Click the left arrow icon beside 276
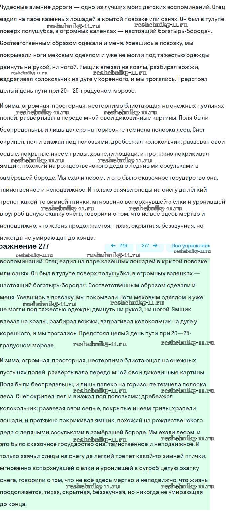Viewport: 226px width, 521px height. point(113,246)
